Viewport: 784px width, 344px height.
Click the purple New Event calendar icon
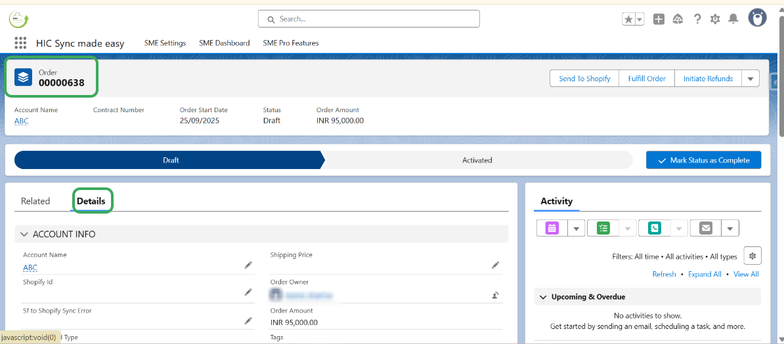click(x=552, y=228)
